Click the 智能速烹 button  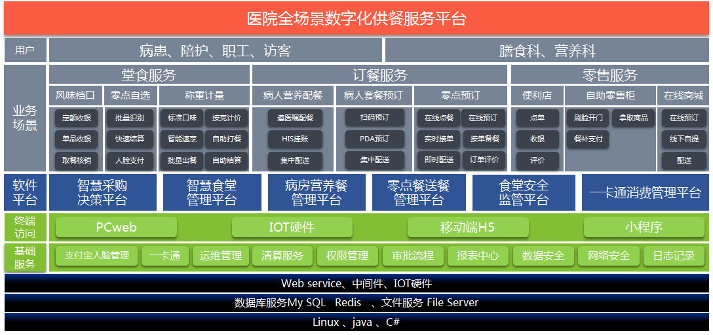[182, 139]
